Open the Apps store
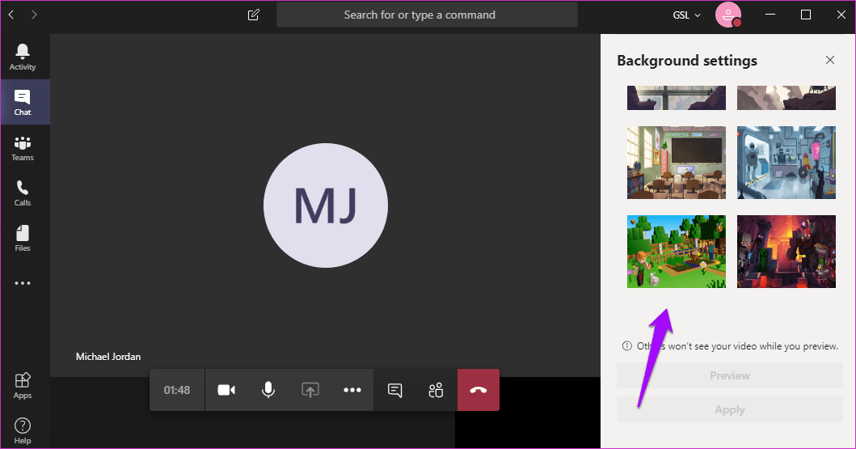This screenshot has height=449, width=856. tap(23, 385)
